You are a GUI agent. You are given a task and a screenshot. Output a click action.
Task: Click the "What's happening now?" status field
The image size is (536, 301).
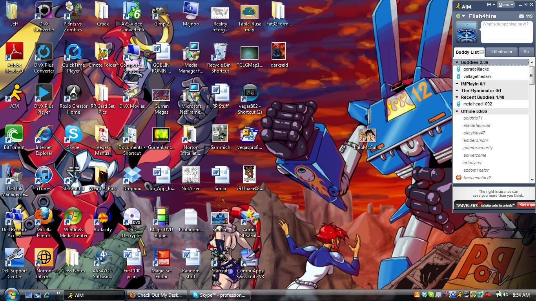click(x=507, y=31)
